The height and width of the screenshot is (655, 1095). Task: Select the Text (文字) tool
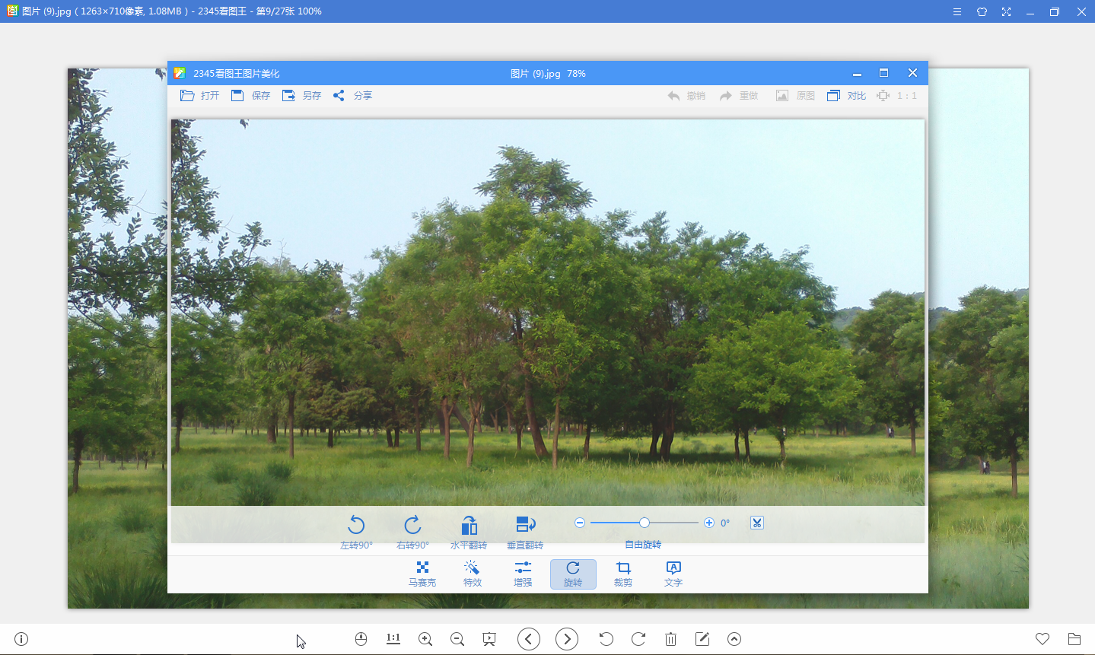click(x=673, y=574)
